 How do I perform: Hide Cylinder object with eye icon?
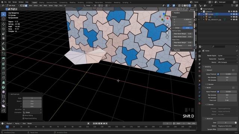click(232, 14)
